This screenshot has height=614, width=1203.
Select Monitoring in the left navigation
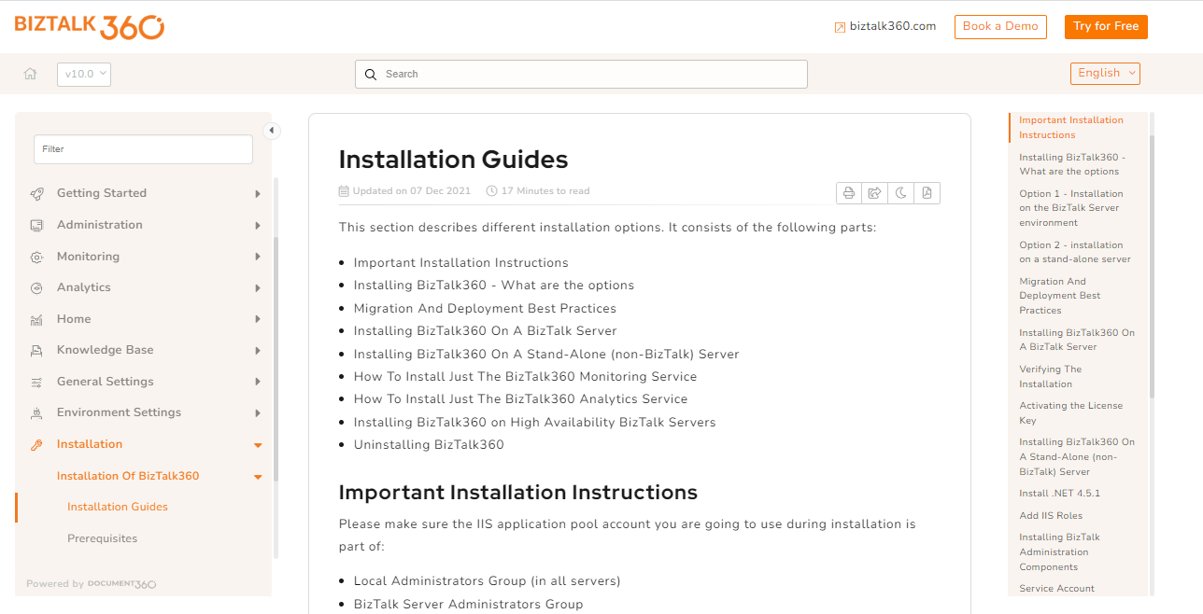click(x=88, y=257)
